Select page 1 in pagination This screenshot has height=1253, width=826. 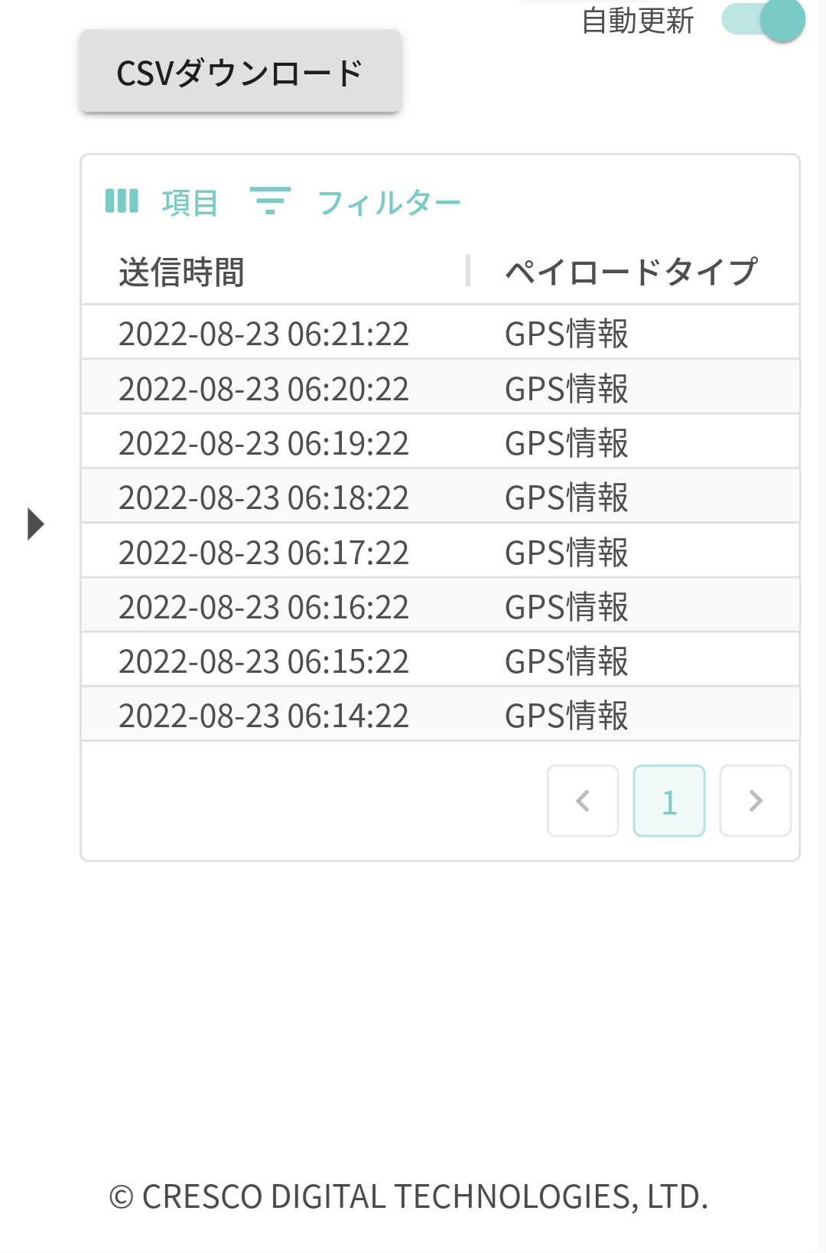click(x=669, y=801)
